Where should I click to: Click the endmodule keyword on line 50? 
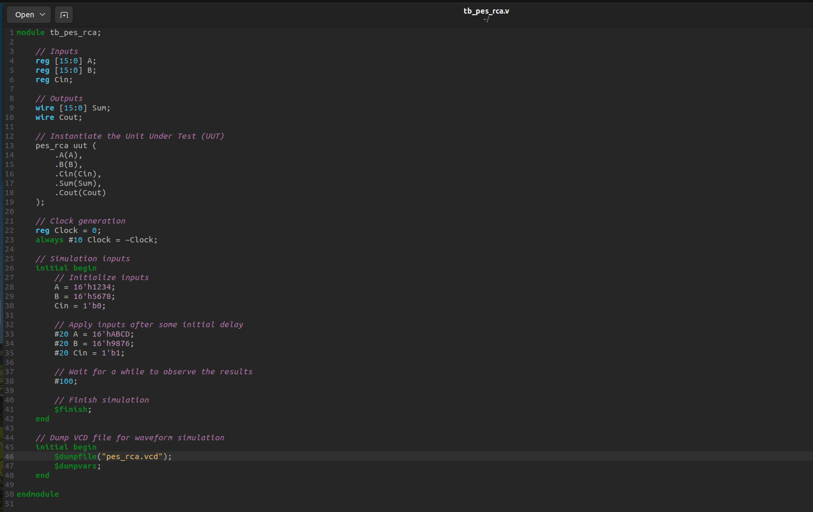coord(37,494)
